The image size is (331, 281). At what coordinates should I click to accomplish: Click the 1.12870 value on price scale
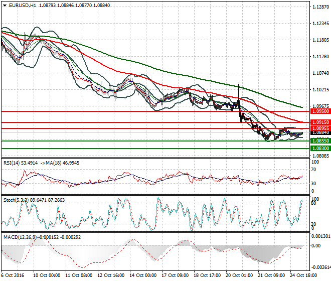(x=319, y=7)
